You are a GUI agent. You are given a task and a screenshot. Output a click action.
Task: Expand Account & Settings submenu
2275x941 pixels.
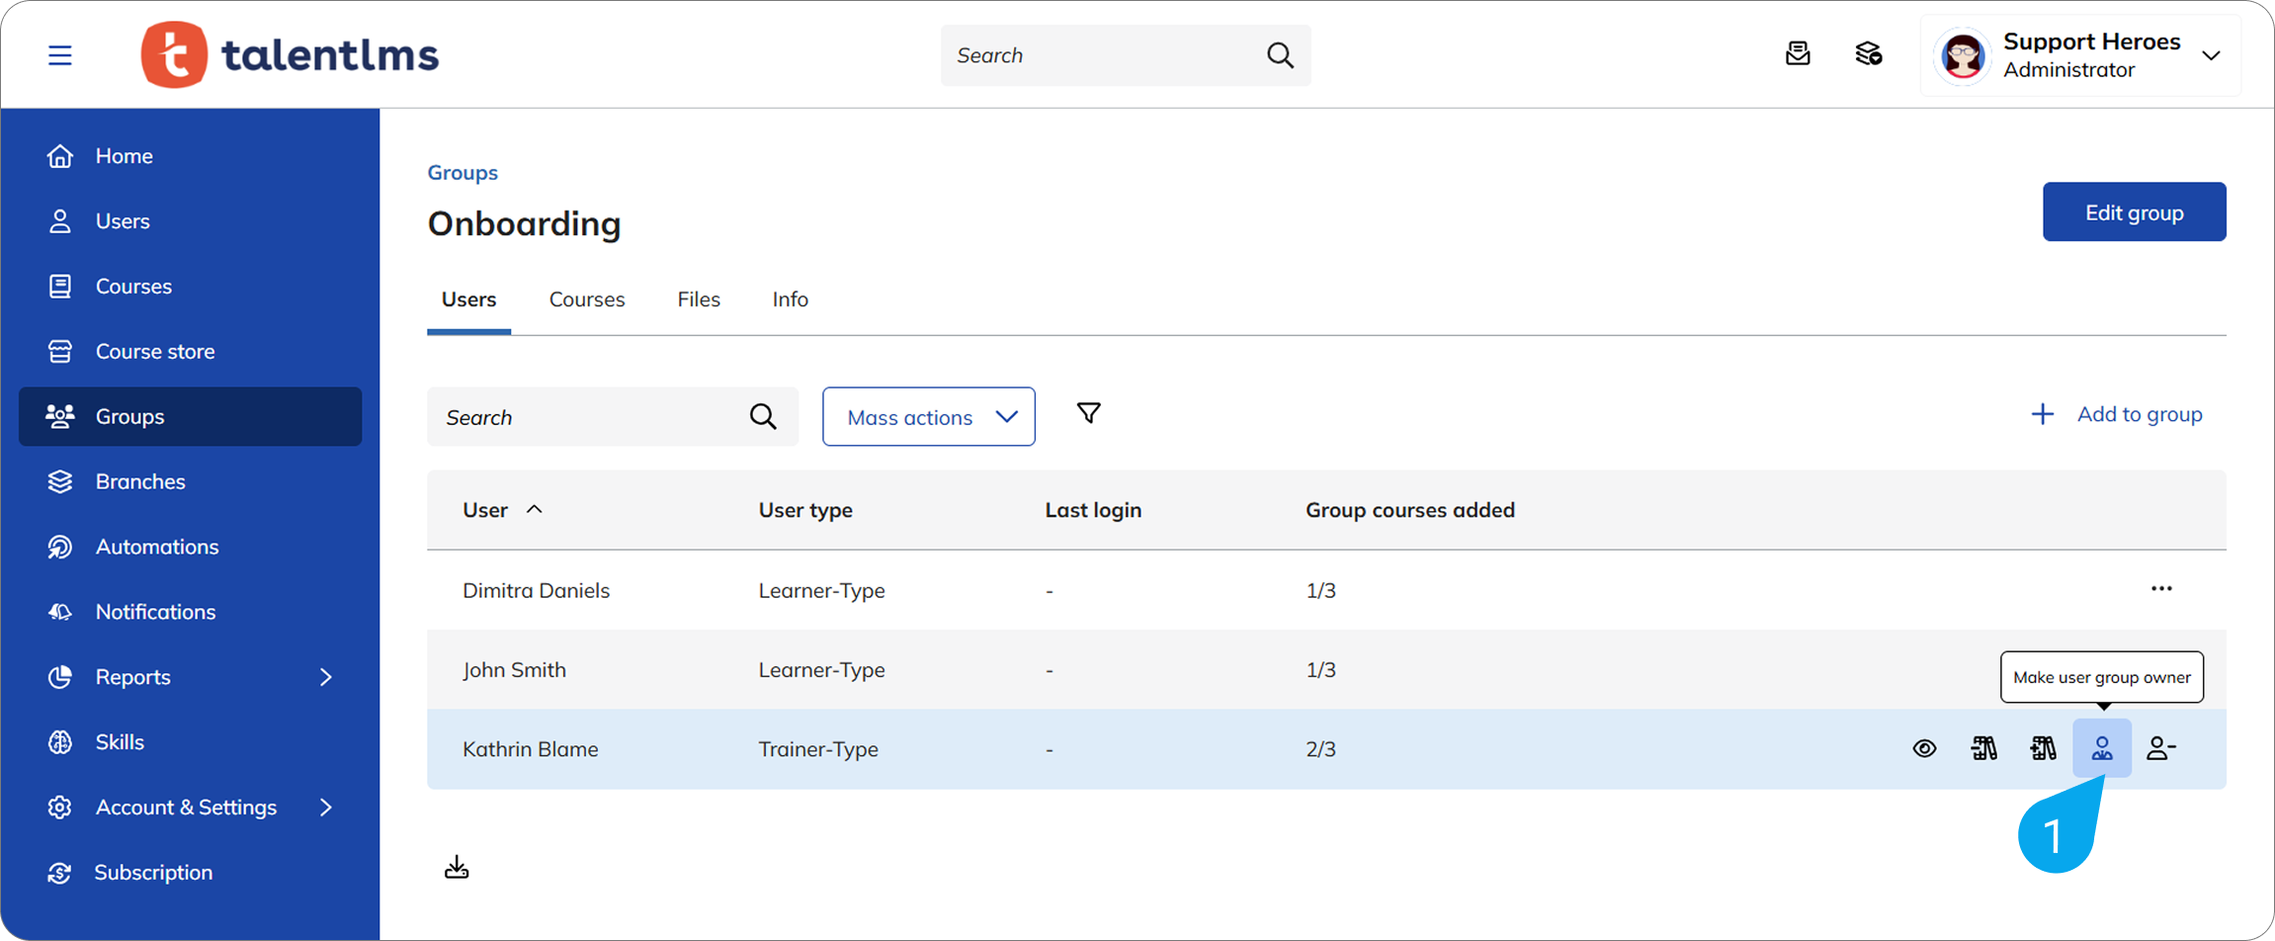[x=325, y=808]
